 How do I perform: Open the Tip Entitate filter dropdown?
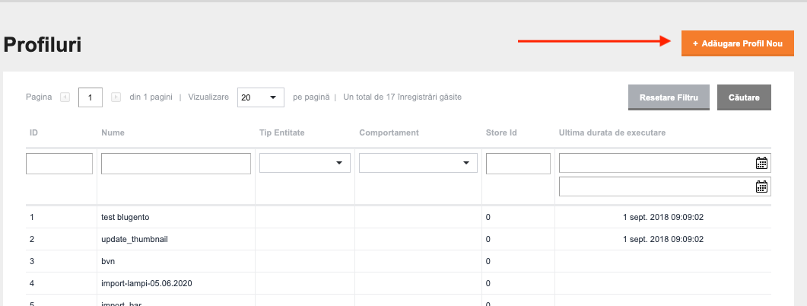tap(305, 163)
